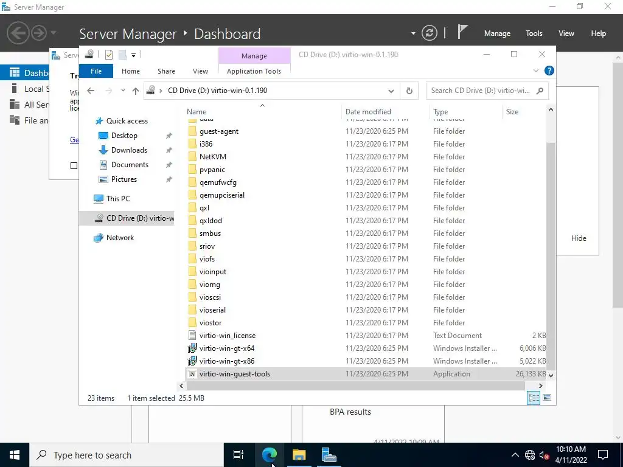This screenshot has width=623, height=467.
Task: Open the Help menu in Server Manager
Action: tap(599, 33)
